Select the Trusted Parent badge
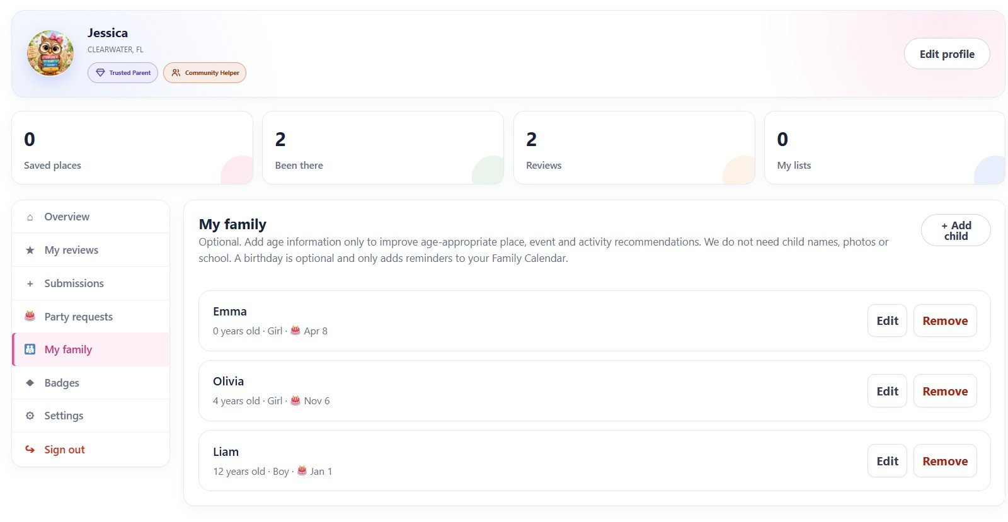Image resolution: width=1008 pixels, height=522 pixels. [123, 73]
